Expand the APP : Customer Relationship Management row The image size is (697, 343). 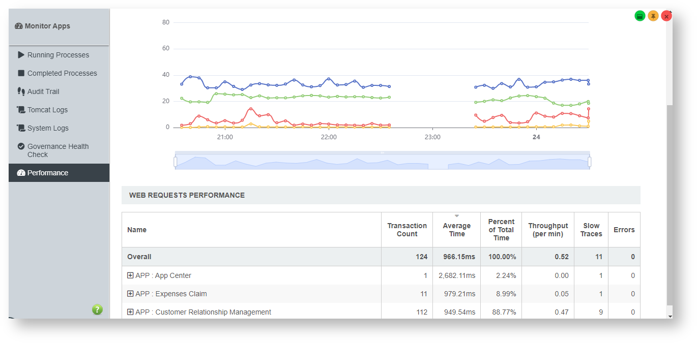pyautogui.click(x=130, y=312)
